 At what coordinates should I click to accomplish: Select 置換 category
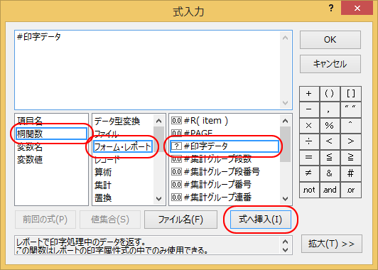[x=123, y=198]
